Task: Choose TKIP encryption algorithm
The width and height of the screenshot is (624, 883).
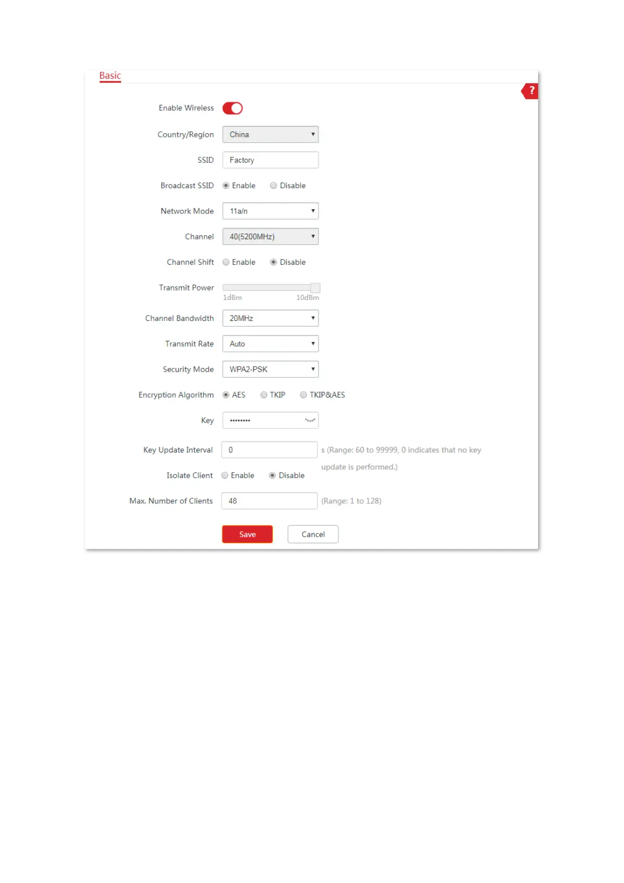Action: click(x=264, y=395)
